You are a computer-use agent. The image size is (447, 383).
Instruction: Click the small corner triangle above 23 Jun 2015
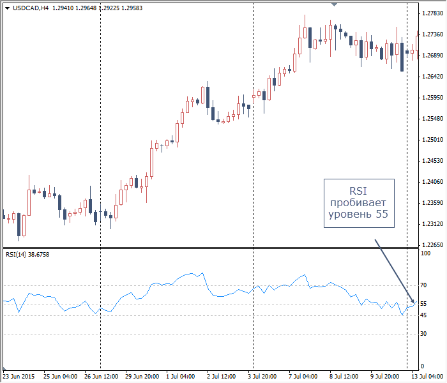(4, 369)
